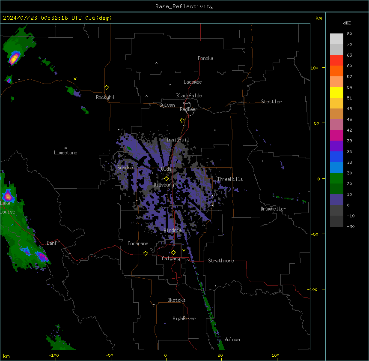Select the red 65 dBZ color swatch
The width and height of the screenshot is (369, 361).
coord(336,60)
